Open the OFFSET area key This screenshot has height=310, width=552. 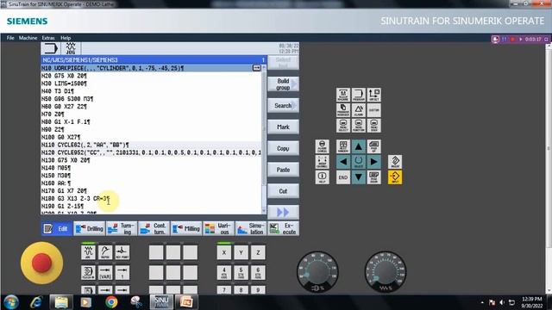click(x=373, y=95)
